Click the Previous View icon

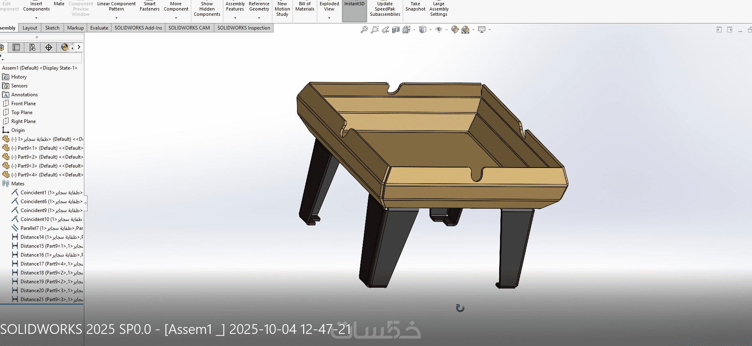tap(385, 30)
